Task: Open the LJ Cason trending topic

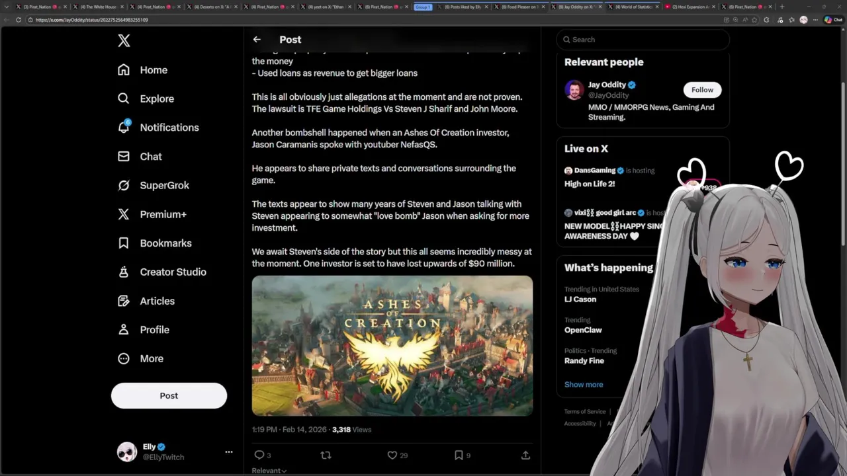Action: (602, 294)
